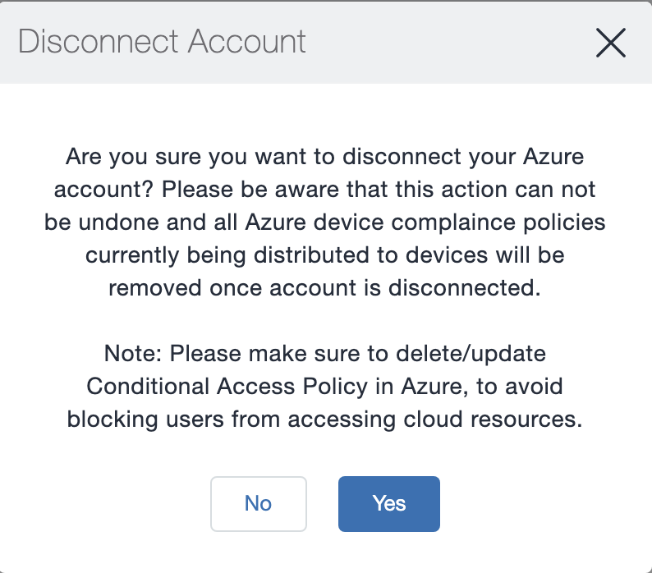This screenshot has height=573, width=652.
Task: Click the words "to avoid" in the note
Action: [x=528, y=387]
